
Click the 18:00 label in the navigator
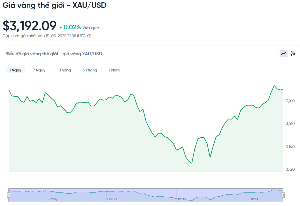click(255, 199)
